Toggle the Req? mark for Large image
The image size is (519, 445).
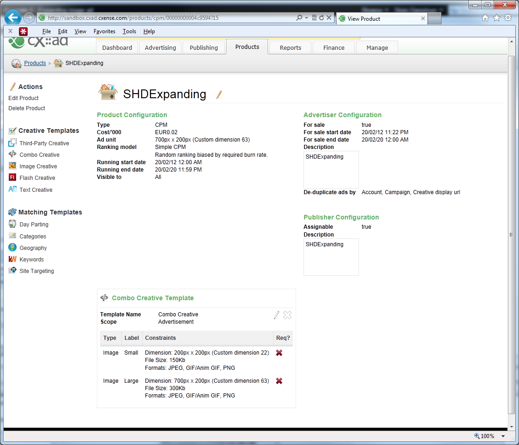(x=279, y=381)
